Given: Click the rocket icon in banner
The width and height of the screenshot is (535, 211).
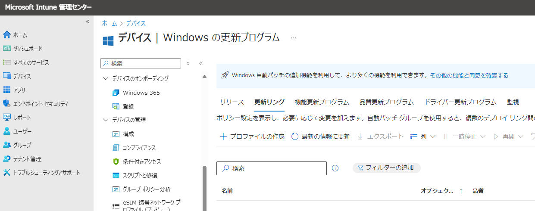Looking at the screenshot, I should click(x=225, y=75).
